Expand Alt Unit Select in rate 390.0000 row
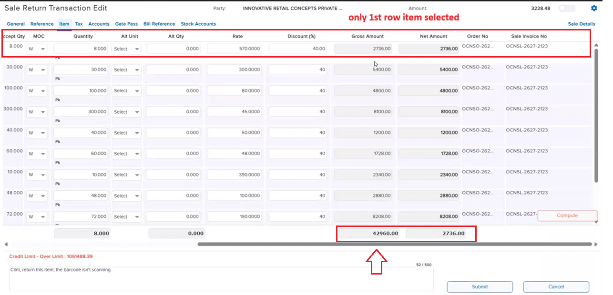This screenshot has height=295, width=613. coord(126,175)
